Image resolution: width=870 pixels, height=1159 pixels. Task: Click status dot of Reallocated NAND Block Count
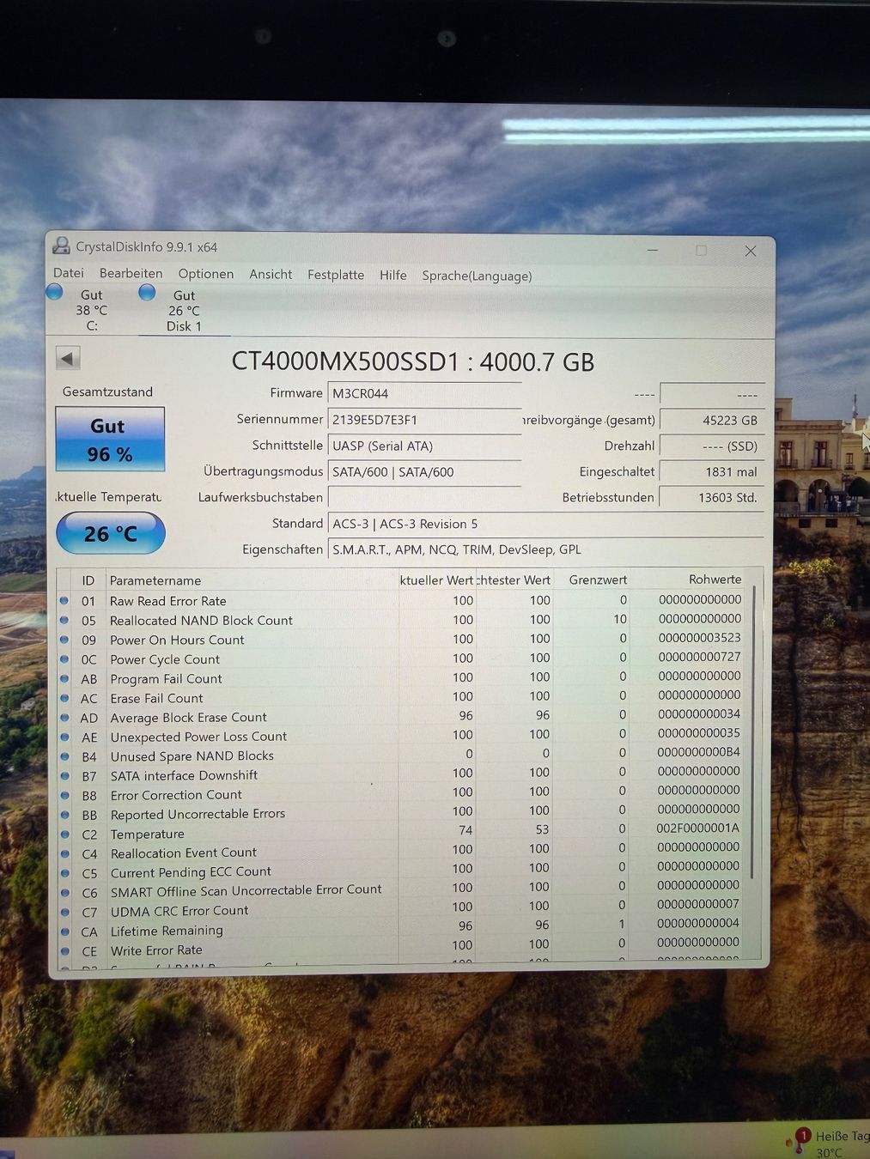click(x=64, y=620)
